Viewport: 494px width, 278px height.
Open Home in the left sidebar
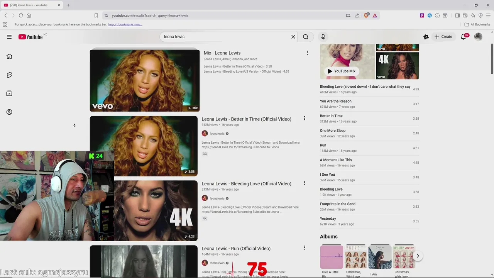(9, 56)
